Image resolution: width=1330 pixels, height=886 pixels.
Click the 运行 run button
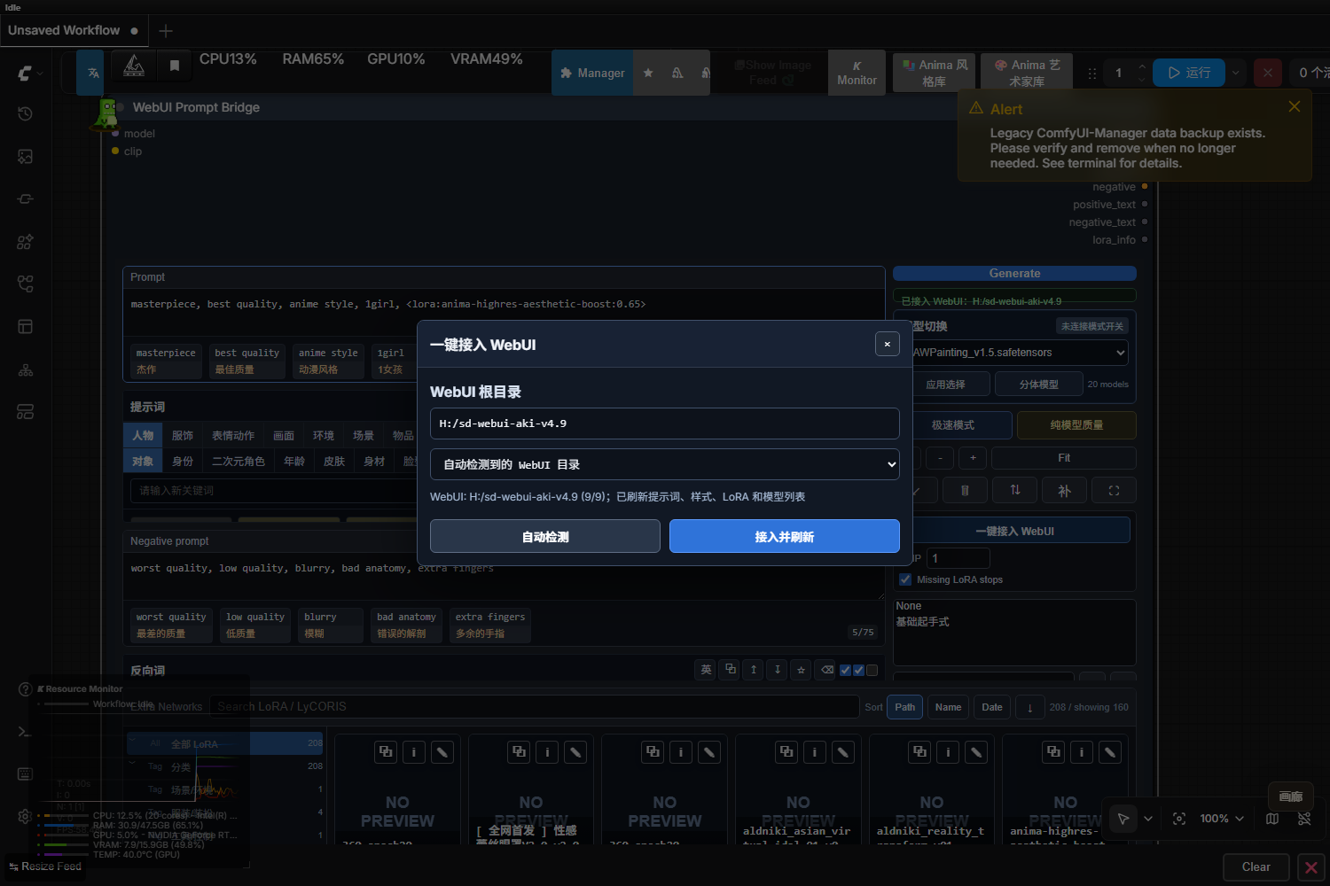1189,73
